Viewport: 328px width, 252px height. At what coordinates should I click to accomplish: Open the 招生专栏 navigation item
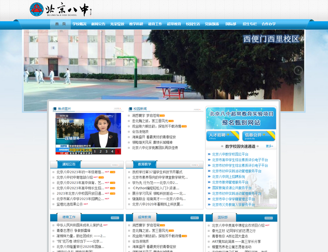point(250,24)
